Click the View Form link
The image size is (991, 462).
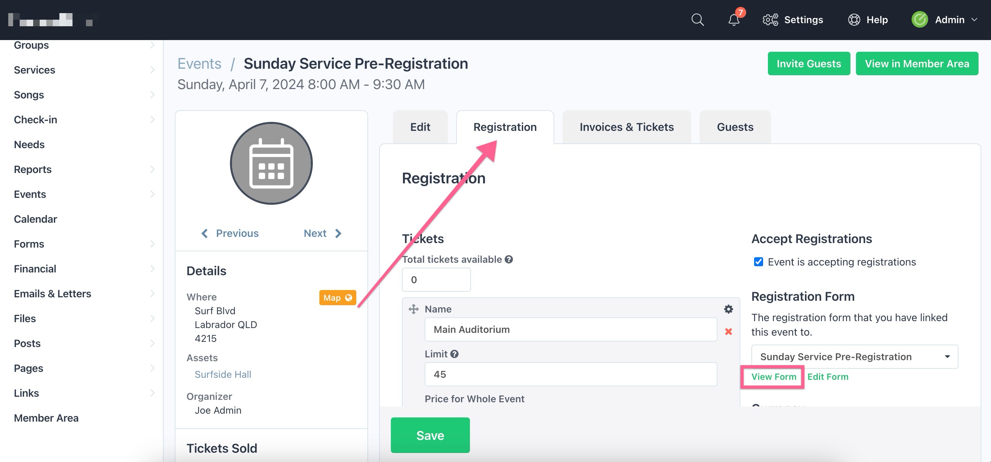pos(774,377)
